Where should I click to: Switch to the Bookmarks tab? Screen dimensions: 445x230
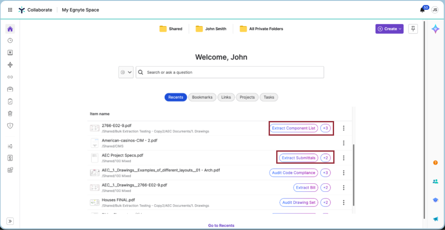(x=202, y=97)
